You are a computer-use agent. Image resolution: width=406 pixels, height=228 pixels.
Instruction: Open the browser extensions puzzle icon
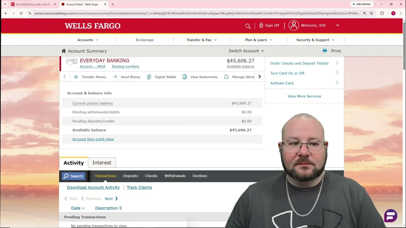pyautogui.click(x=382, y=13)
